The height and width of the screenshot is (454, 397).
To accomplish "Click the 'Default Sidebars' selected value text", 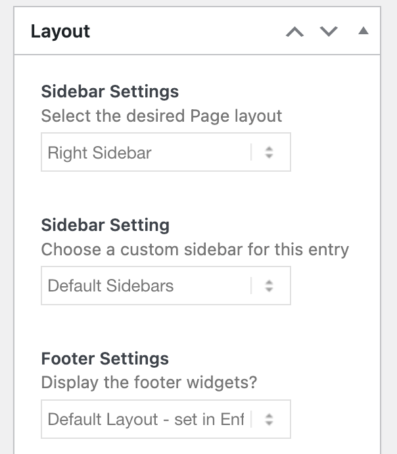I will [110, 286].
